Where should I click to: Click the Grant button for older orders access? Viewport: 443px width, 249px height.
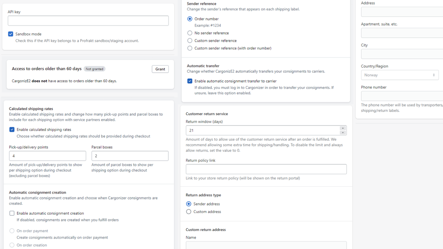pyautogui.click(x=160, y=69)
